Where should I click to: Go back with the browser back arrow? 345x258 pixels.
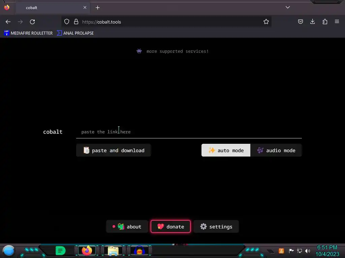[8, 22]
